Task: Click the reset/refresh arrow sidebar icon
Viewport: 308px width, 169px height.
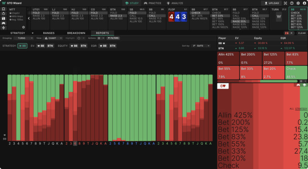Action: 4,14
